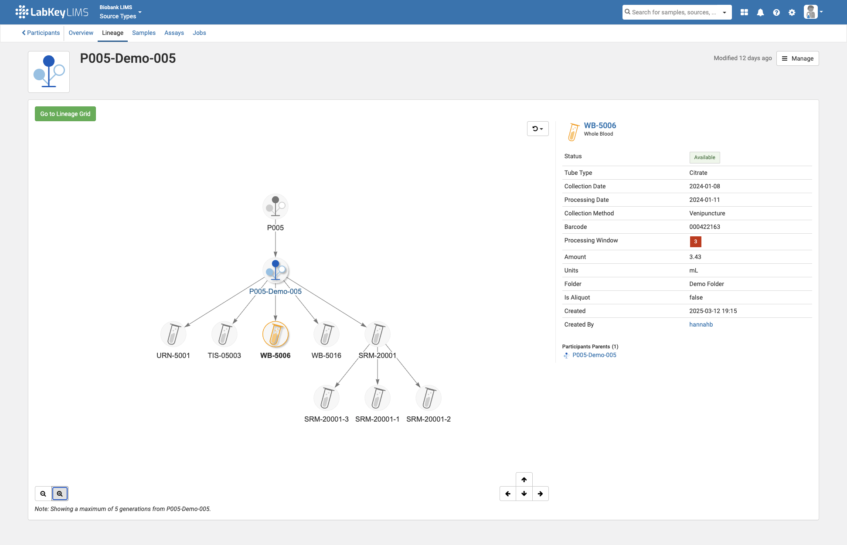
Task: Open the Manage menu
Action: point(797,58)
